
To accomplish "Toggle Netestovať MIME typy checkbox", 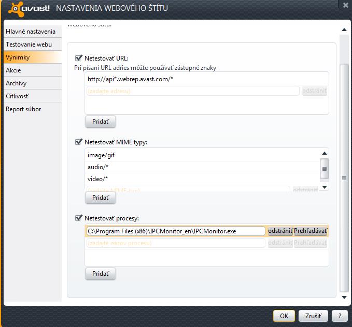I will (78, 142).
